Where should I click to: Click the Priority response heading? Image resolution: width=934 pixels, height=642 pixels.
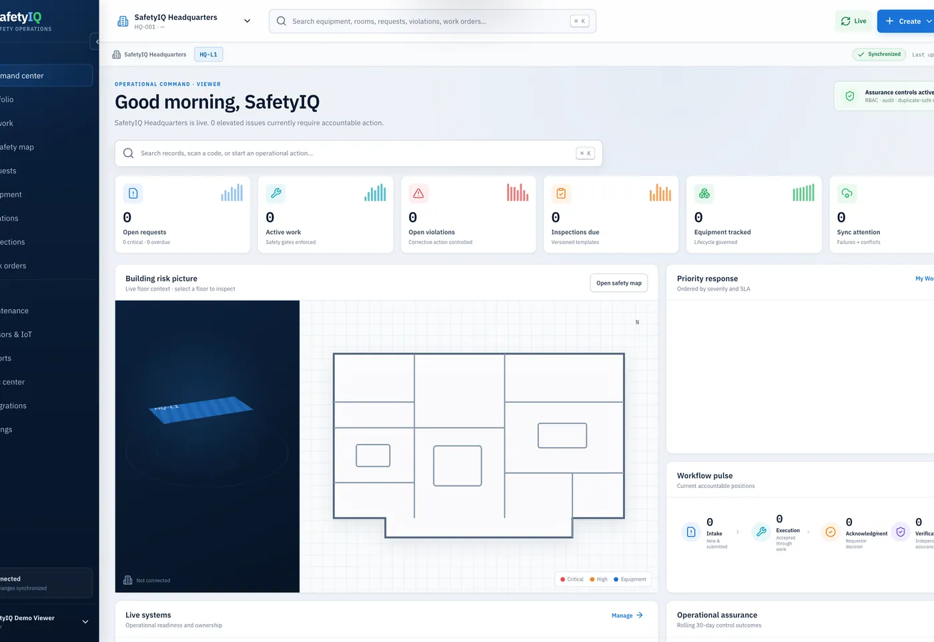(x=707, y=279)
